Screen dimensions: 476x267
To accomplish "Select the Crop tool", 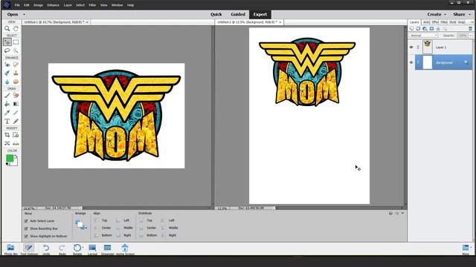I will (x=7, y=135).
